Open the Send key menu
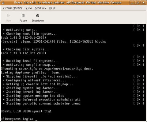The height and width of the screenshot is (122, 147). click(40, 8)
